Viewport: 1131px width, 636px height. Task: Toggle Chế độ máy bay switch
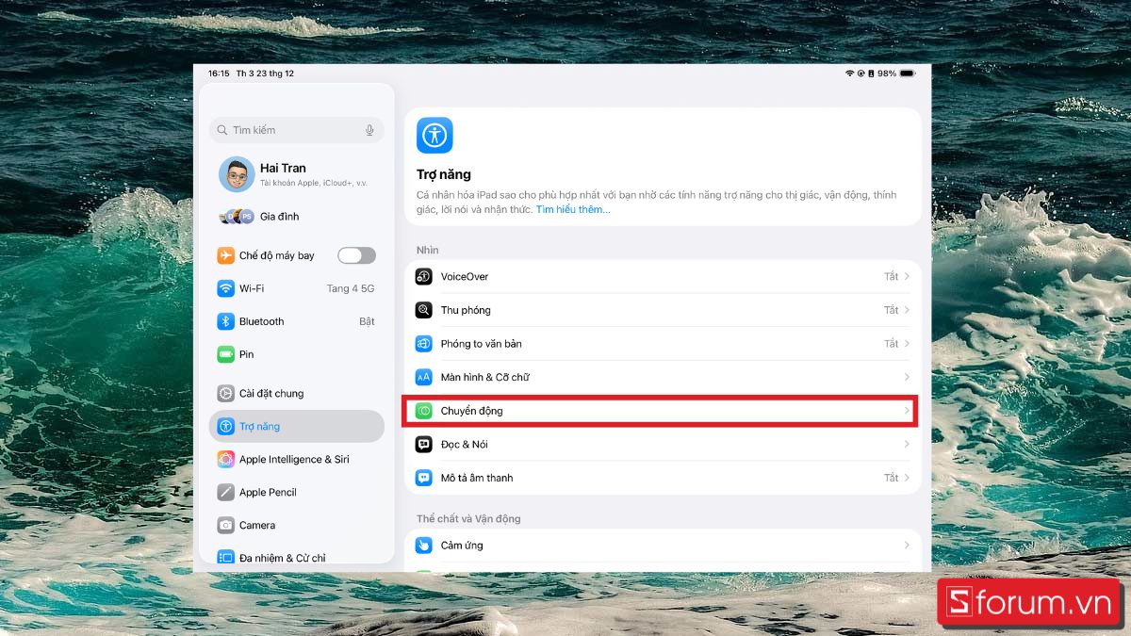tap(356, 255)
